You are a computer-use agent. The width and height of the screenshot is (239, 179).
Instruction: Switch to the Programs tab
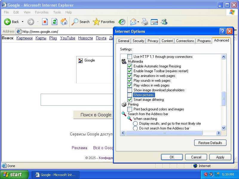pos(204,41)
